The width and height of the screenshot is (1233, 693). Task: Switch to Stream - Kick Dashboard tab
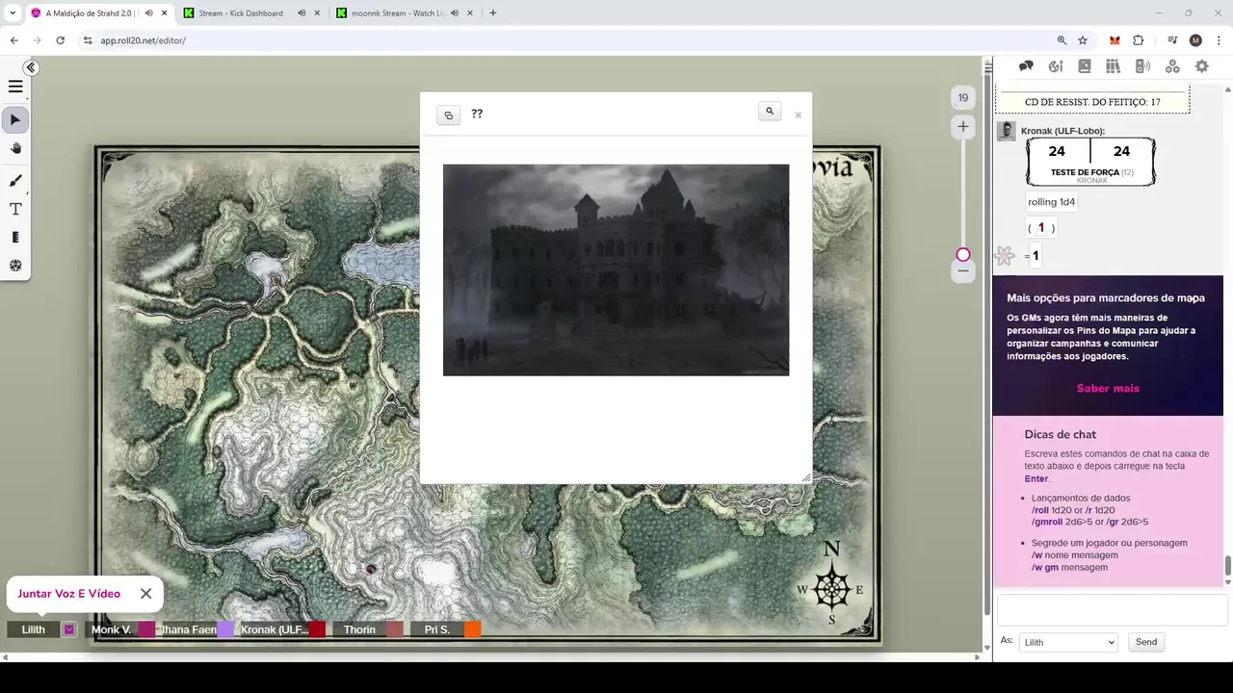coord(241,13)
